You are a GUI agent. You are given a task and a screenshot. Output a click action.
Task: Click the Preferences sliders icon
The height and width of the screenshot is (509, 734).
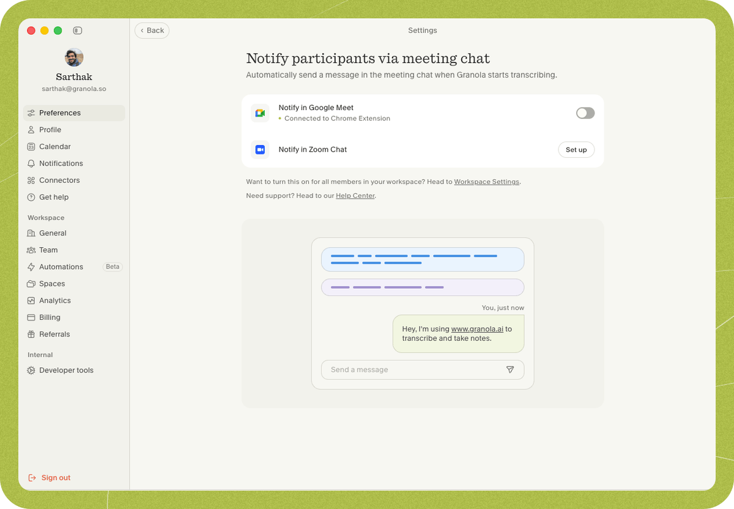[x=31, y=113]
